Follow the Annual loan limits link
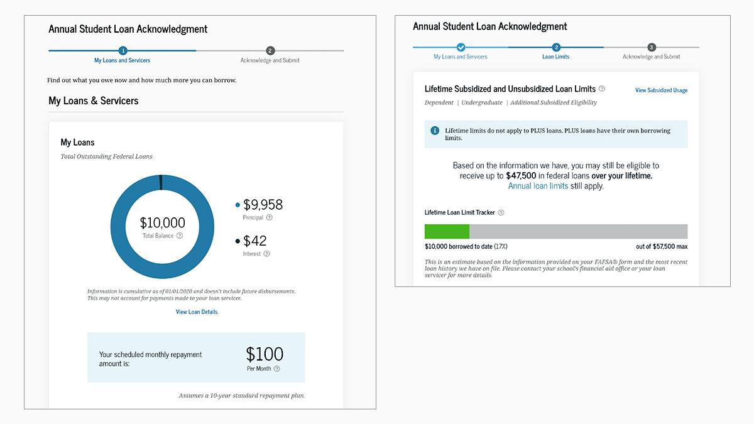The height and width of the screenshot is (424, 754). click(538, 185)
